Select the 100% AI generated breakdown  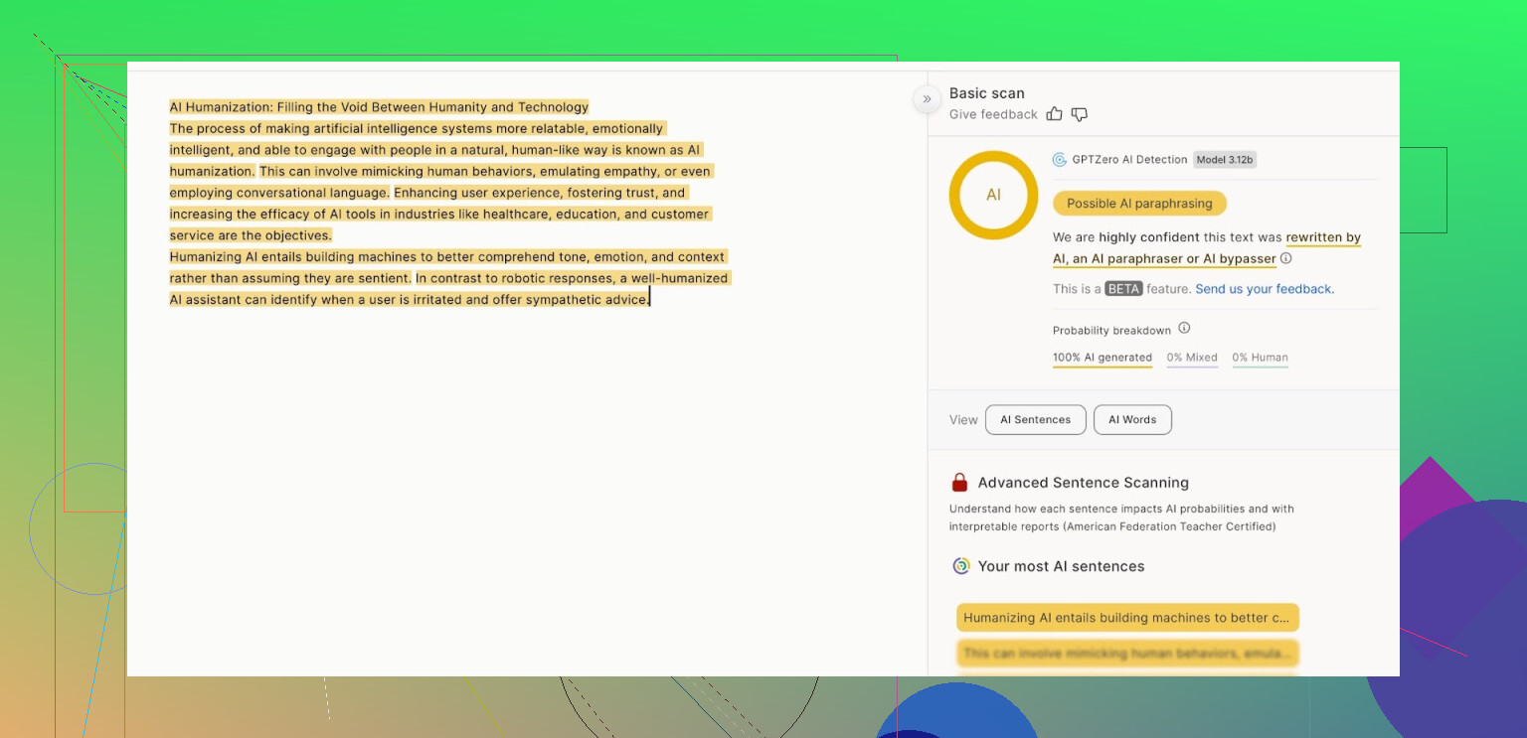[1102, 358]
